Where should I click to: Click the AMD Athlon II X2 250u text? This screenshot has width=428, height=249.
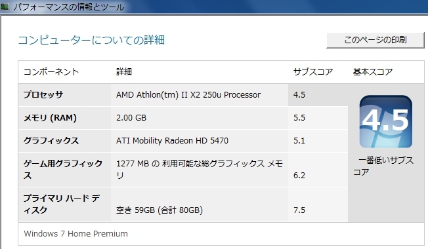click(x=188, y=95)
